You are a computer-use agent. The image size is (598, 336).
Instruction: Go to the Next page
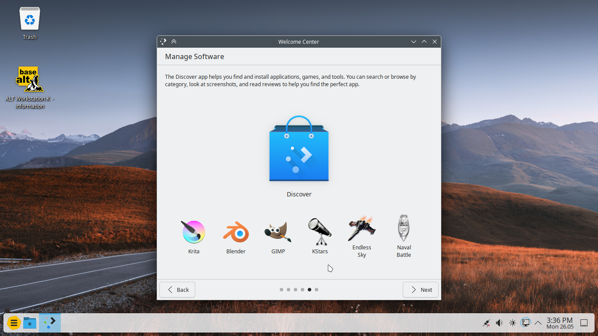(421, 290)
